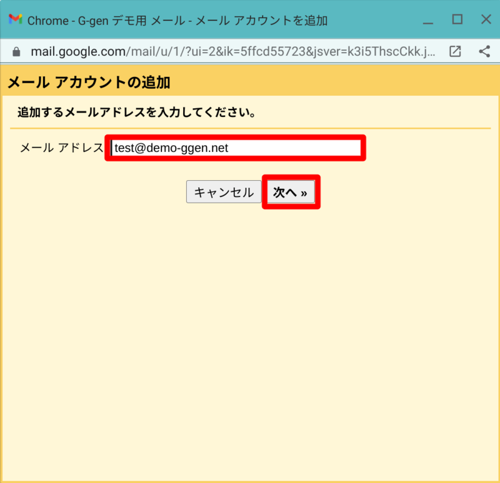Click the 次へ » button
The width and height of the screenshot is (500, 483).
(x=291, y=192)
